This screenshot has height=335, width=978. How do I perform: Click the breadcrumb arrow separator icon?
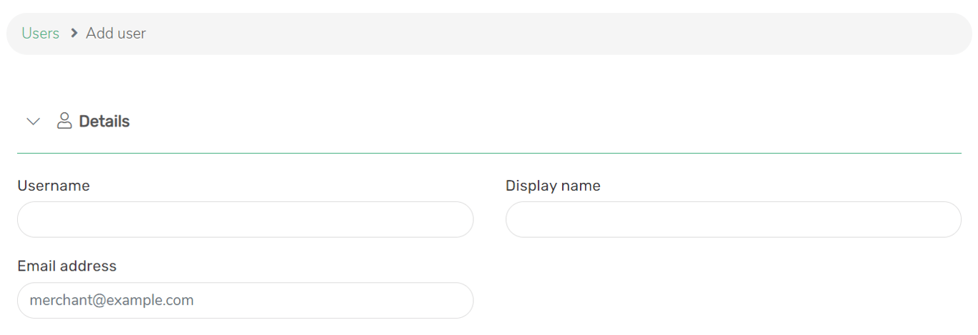(73, 34)
